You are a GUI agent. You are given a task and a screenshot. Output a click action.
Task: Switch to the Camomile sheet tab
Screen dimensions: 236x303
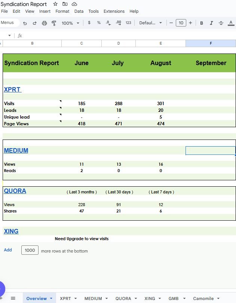[x=203, y=299]
